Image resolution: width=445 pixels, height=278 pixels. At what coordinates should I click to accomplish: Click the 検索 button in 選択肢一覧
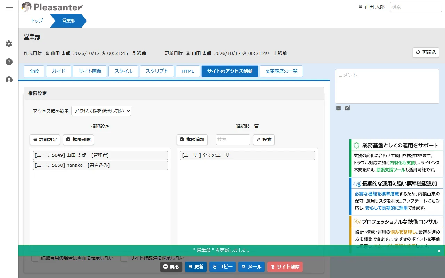pos(264,140)
